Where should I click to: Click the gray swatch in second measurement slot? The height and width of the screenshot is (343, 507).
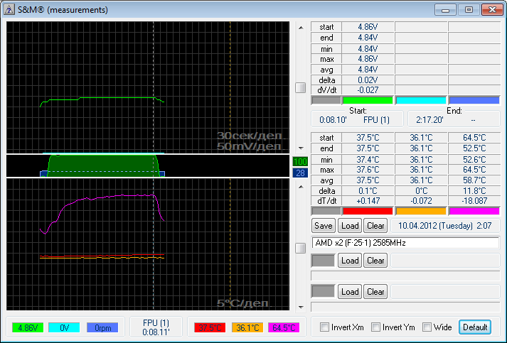tap(323, 261)
